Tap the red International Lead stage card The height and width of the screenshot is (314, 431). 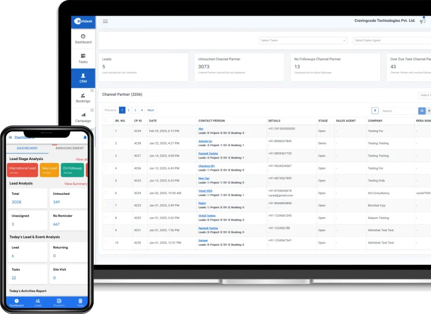(22, 169)
